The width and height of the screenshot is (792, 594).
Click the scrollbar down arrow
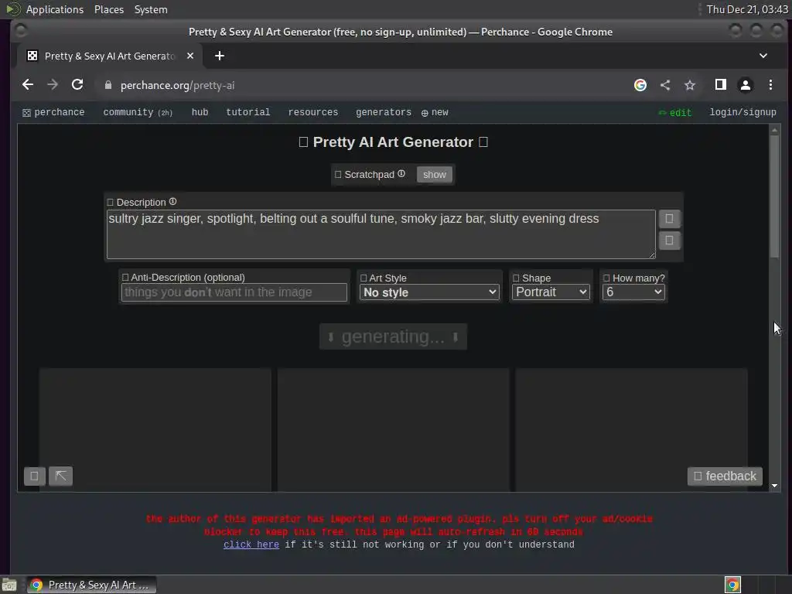774,486
